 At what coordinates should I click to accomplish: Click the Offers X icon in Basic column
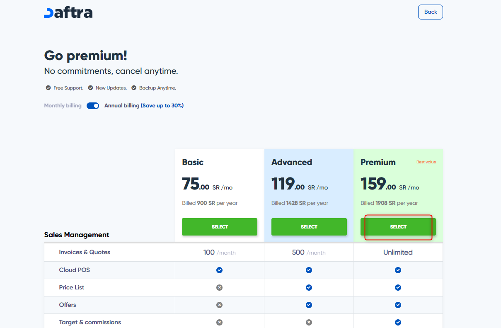coord(219,305)
